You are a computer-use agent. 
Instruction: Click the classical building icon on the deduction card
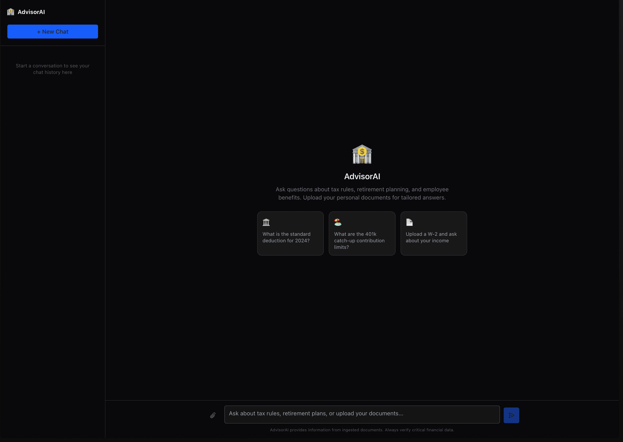266,222
